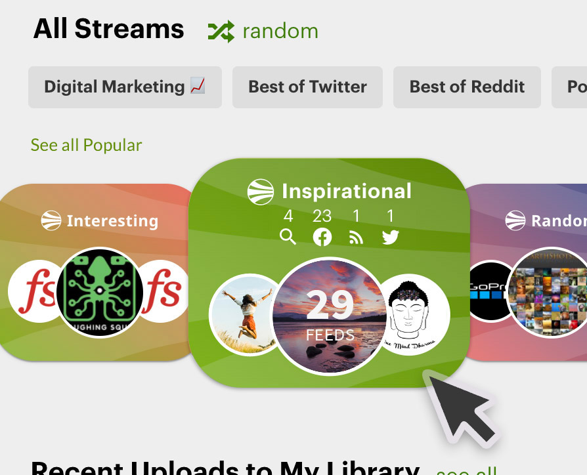
Task: Open the Best of Reddit tab
Action: pos(467,87)
